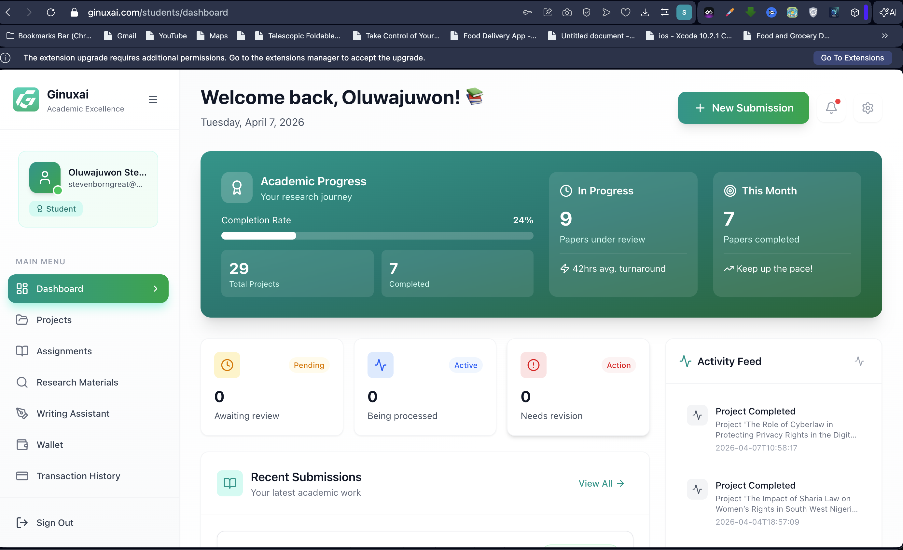The image size is (903, 550).
Task: Open the browser AI panel button
Action: (888, 12)
